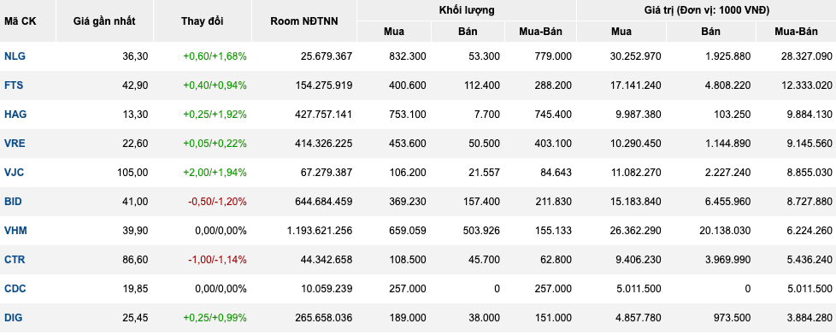
Task: Open the CDC stock ticker link
Action: tap(15, 289)
